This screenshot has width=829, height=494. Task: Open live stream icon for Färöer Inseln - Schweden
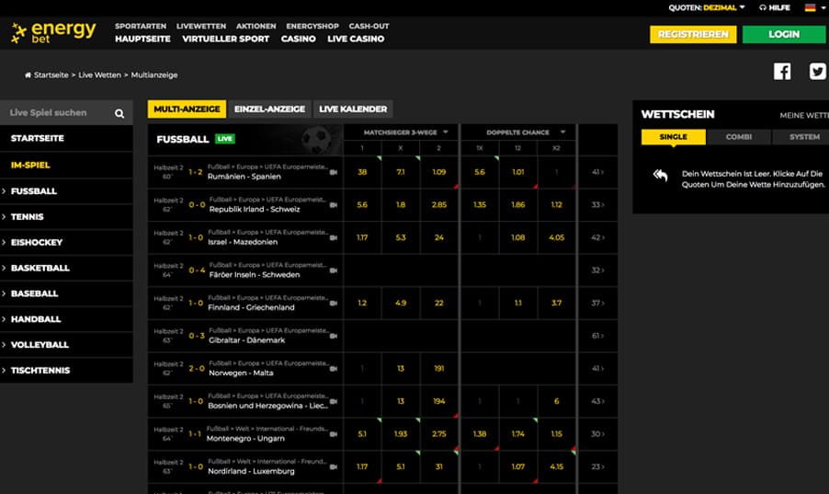tap(334, 270)
